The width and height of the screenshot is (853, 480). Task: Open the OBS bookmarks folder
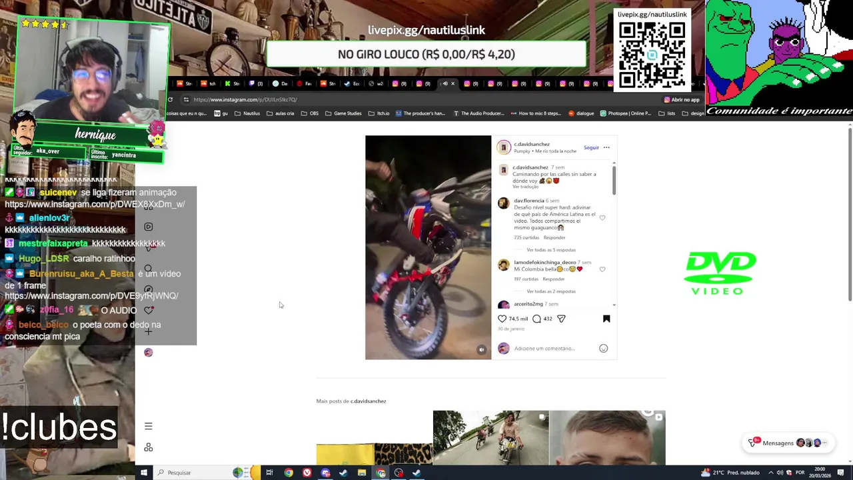310,113
